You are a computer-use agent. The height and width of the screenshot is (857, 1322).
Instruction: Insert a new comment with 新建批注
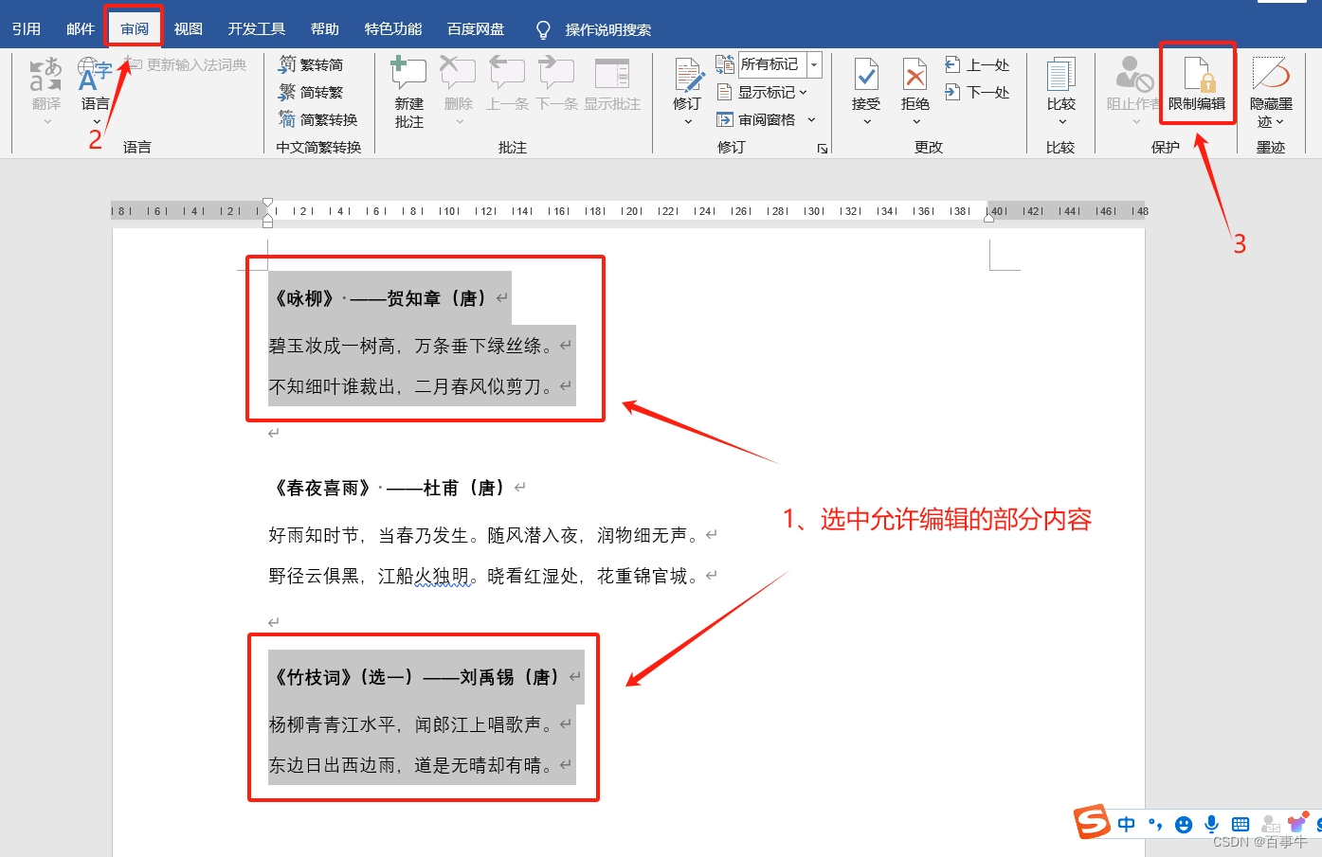pos(409,92)
